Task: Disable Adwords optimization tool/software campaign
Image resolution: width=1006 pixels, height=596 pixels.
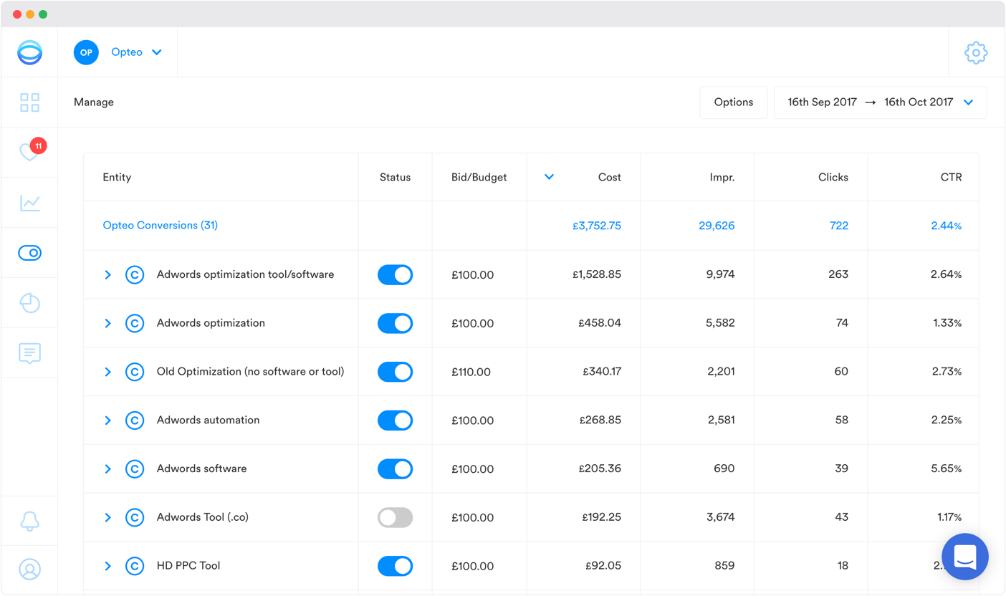Action: [396, 274]
